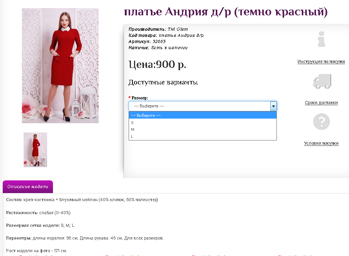Select the back-view dress thumbnail
This screenshot has width=349, height=256.
tap(35, 150)
